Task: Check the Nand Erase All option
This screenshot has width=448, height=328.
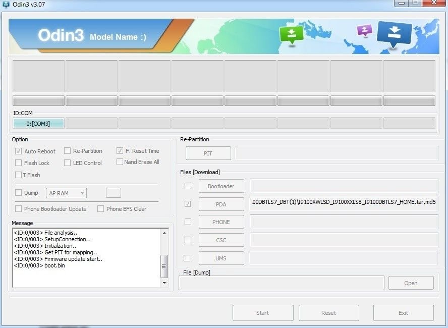Action: coord(120,162)
